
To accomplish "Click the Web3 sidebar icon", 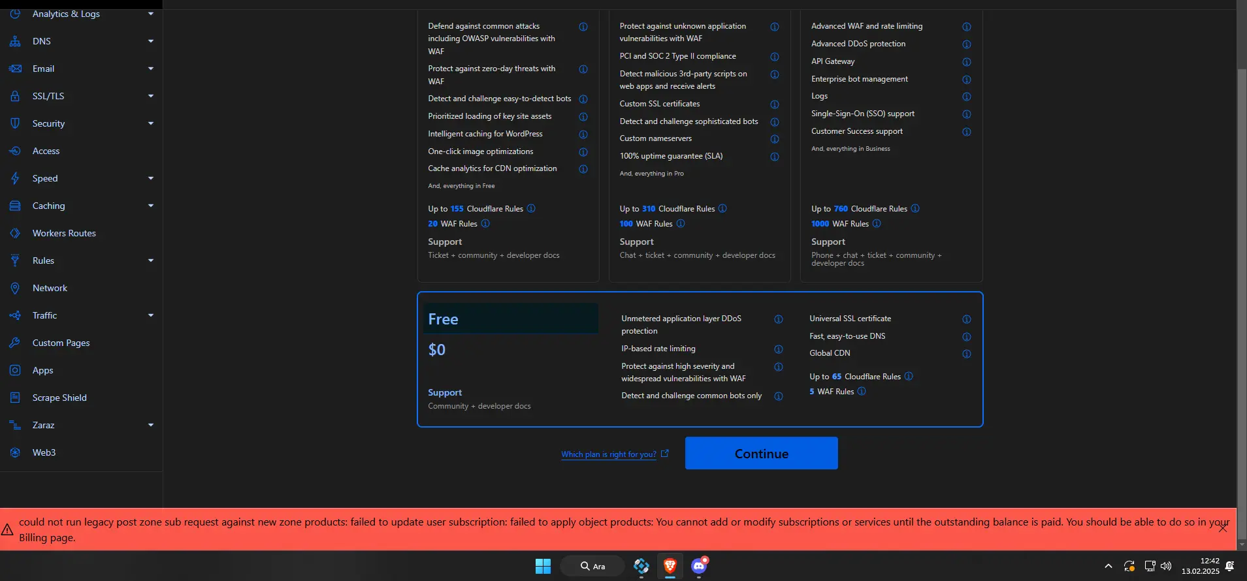I will coord(15,452).
